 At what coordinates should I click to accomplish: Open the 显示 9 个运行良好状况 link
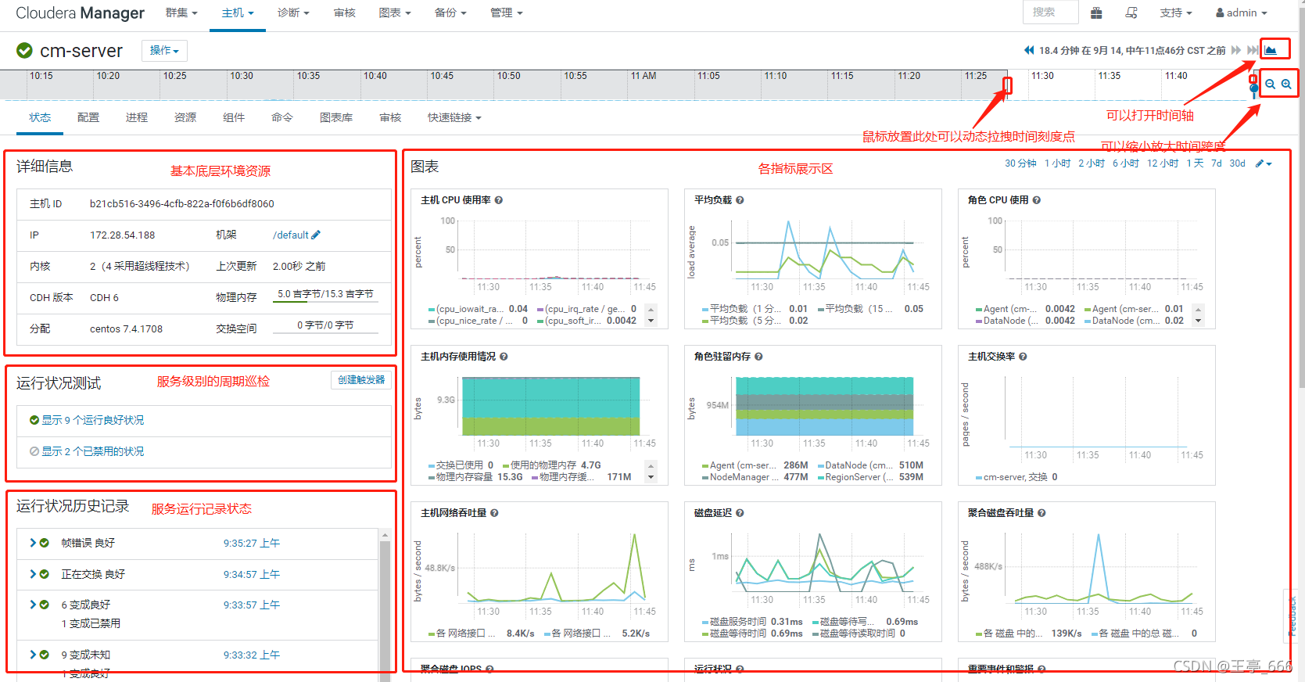click(92, 420)
